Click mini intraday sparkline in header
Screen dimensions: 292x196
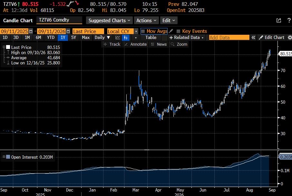[73, 3]
